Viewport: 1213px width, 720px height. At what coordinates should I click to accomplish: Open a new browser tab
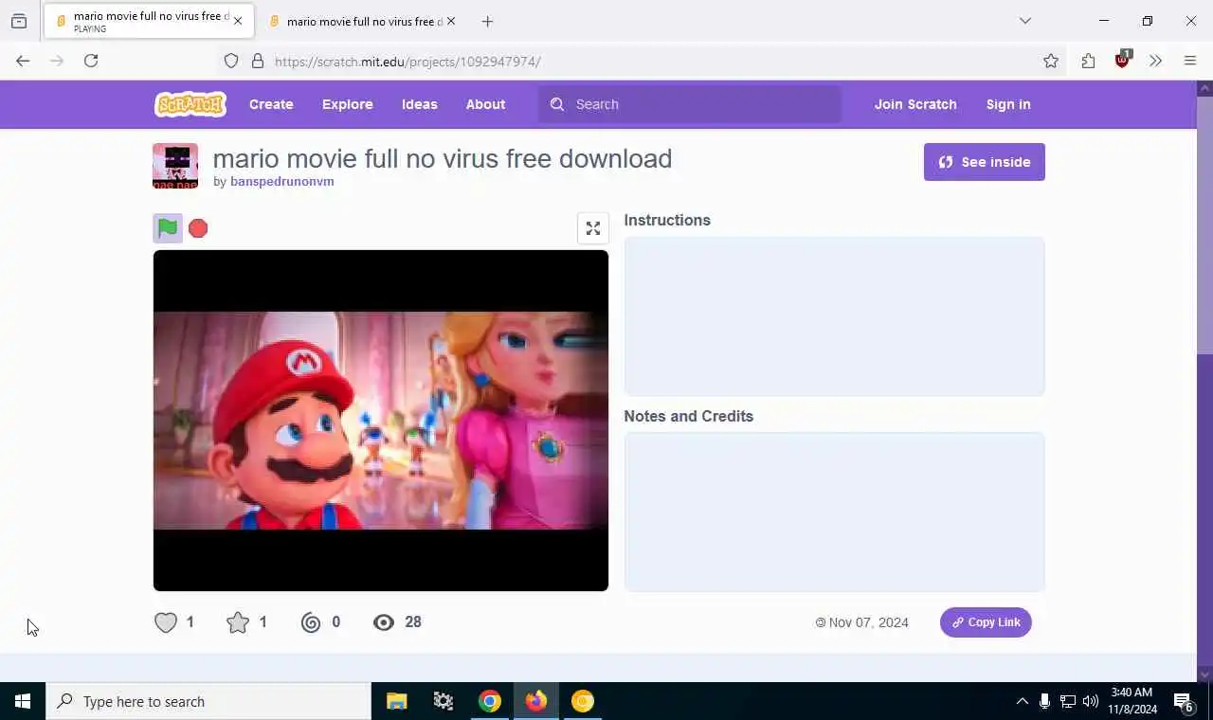[x=487, y=21]
